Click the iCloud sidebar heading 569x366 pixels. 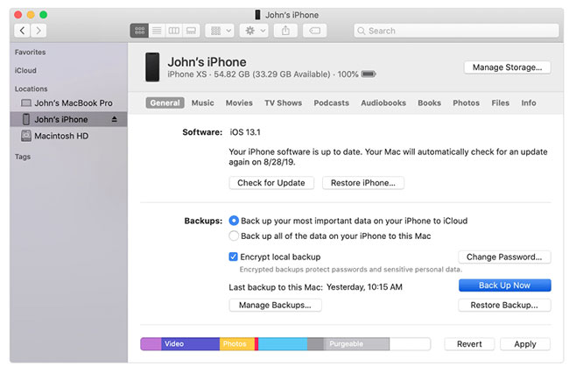(25, 70)
